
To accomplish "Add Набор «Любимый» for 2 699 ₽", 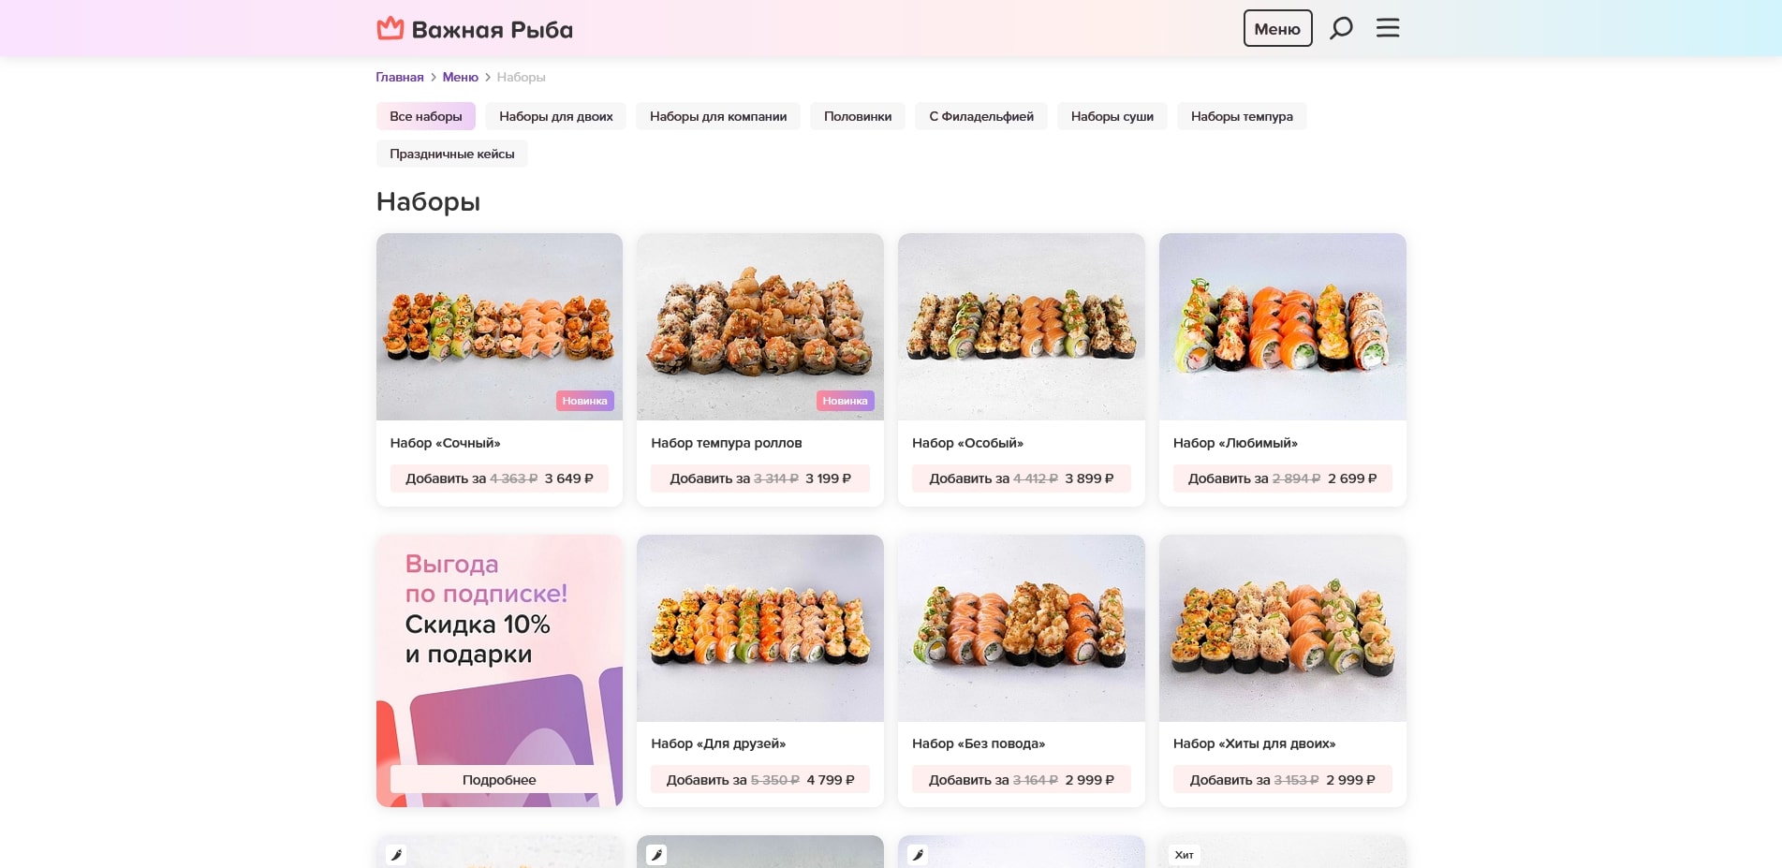I will click(x=1282, y=478).
